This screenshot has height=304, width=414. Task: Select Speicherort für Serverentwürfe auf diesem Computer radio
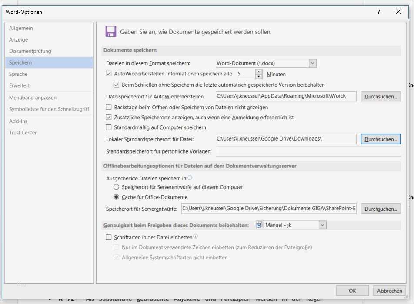[116, 187]
